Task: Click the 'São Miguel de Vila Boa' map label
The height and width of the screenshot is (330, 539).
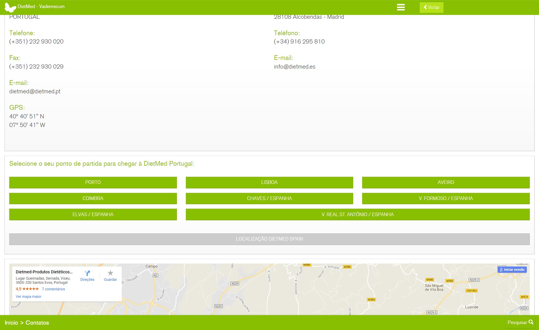Action: tap(434, 288)
